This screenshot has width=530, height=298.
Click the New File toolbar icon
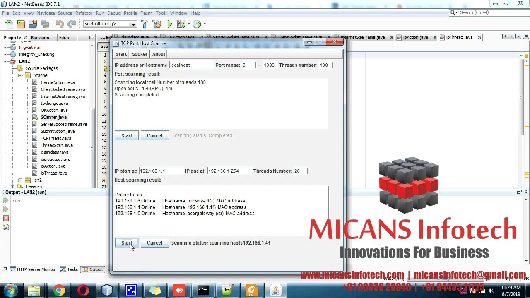click(9, 24)
